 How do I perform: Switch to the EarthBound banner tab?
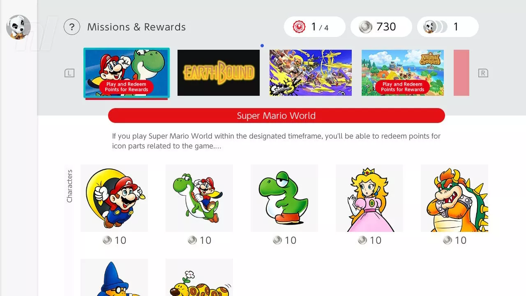click(x=219, y=73)
